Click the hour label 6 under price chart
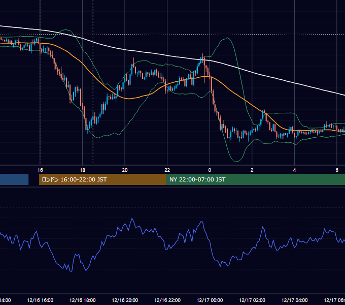Image resolution: width=345 pixels, height=305 pixels. click(x=337, y=170)
